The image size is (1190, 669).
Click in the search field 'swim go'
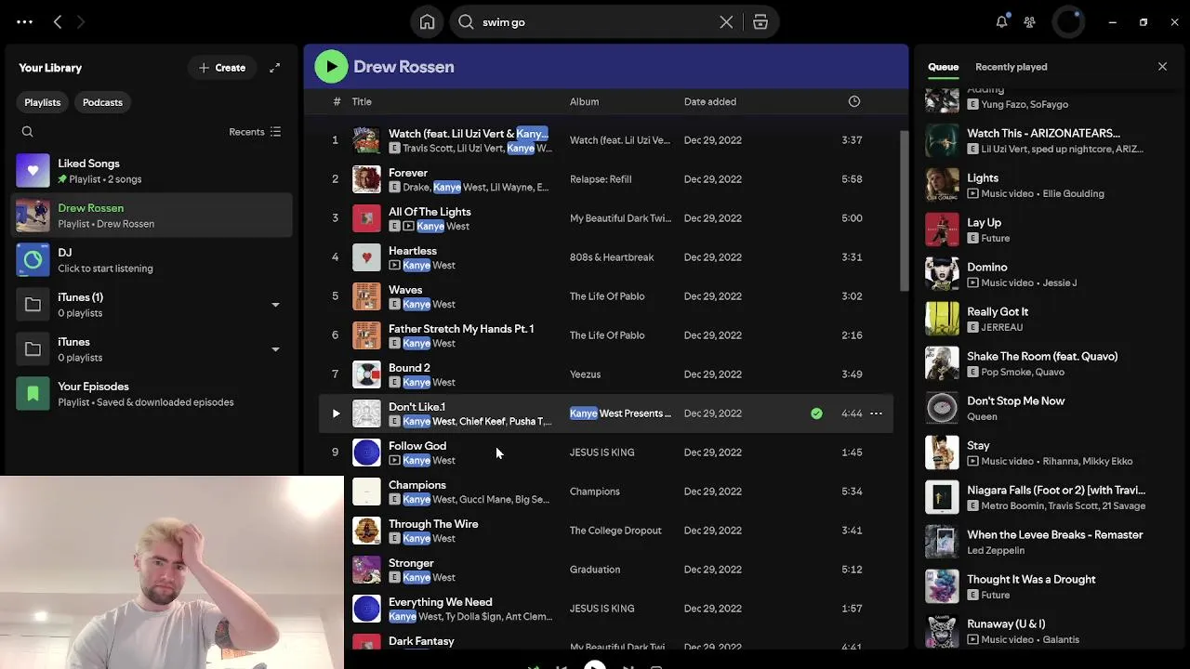595,22
